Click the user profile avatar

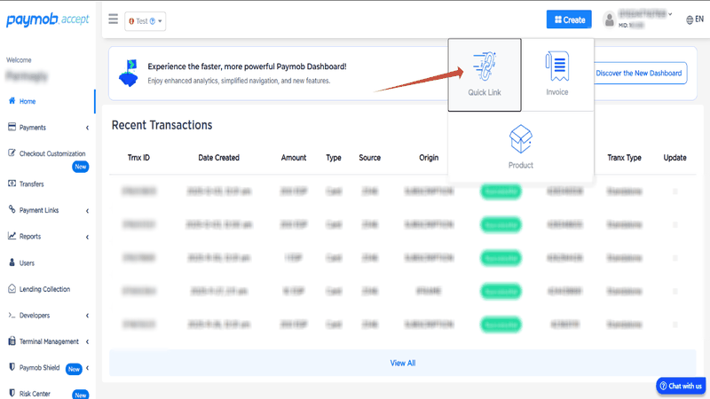610,20
